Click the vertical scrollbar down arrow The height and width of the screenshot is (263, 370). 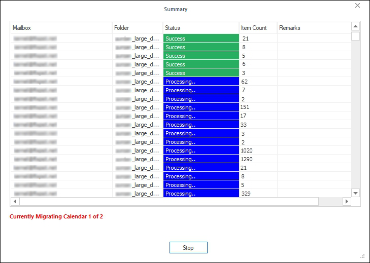pos(355,193)
